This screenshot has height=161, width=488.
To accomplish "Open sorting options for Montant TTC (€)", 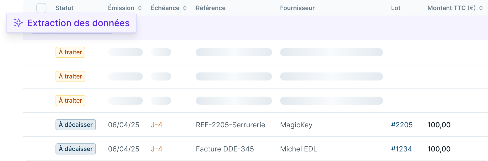I will coord(481,8).
